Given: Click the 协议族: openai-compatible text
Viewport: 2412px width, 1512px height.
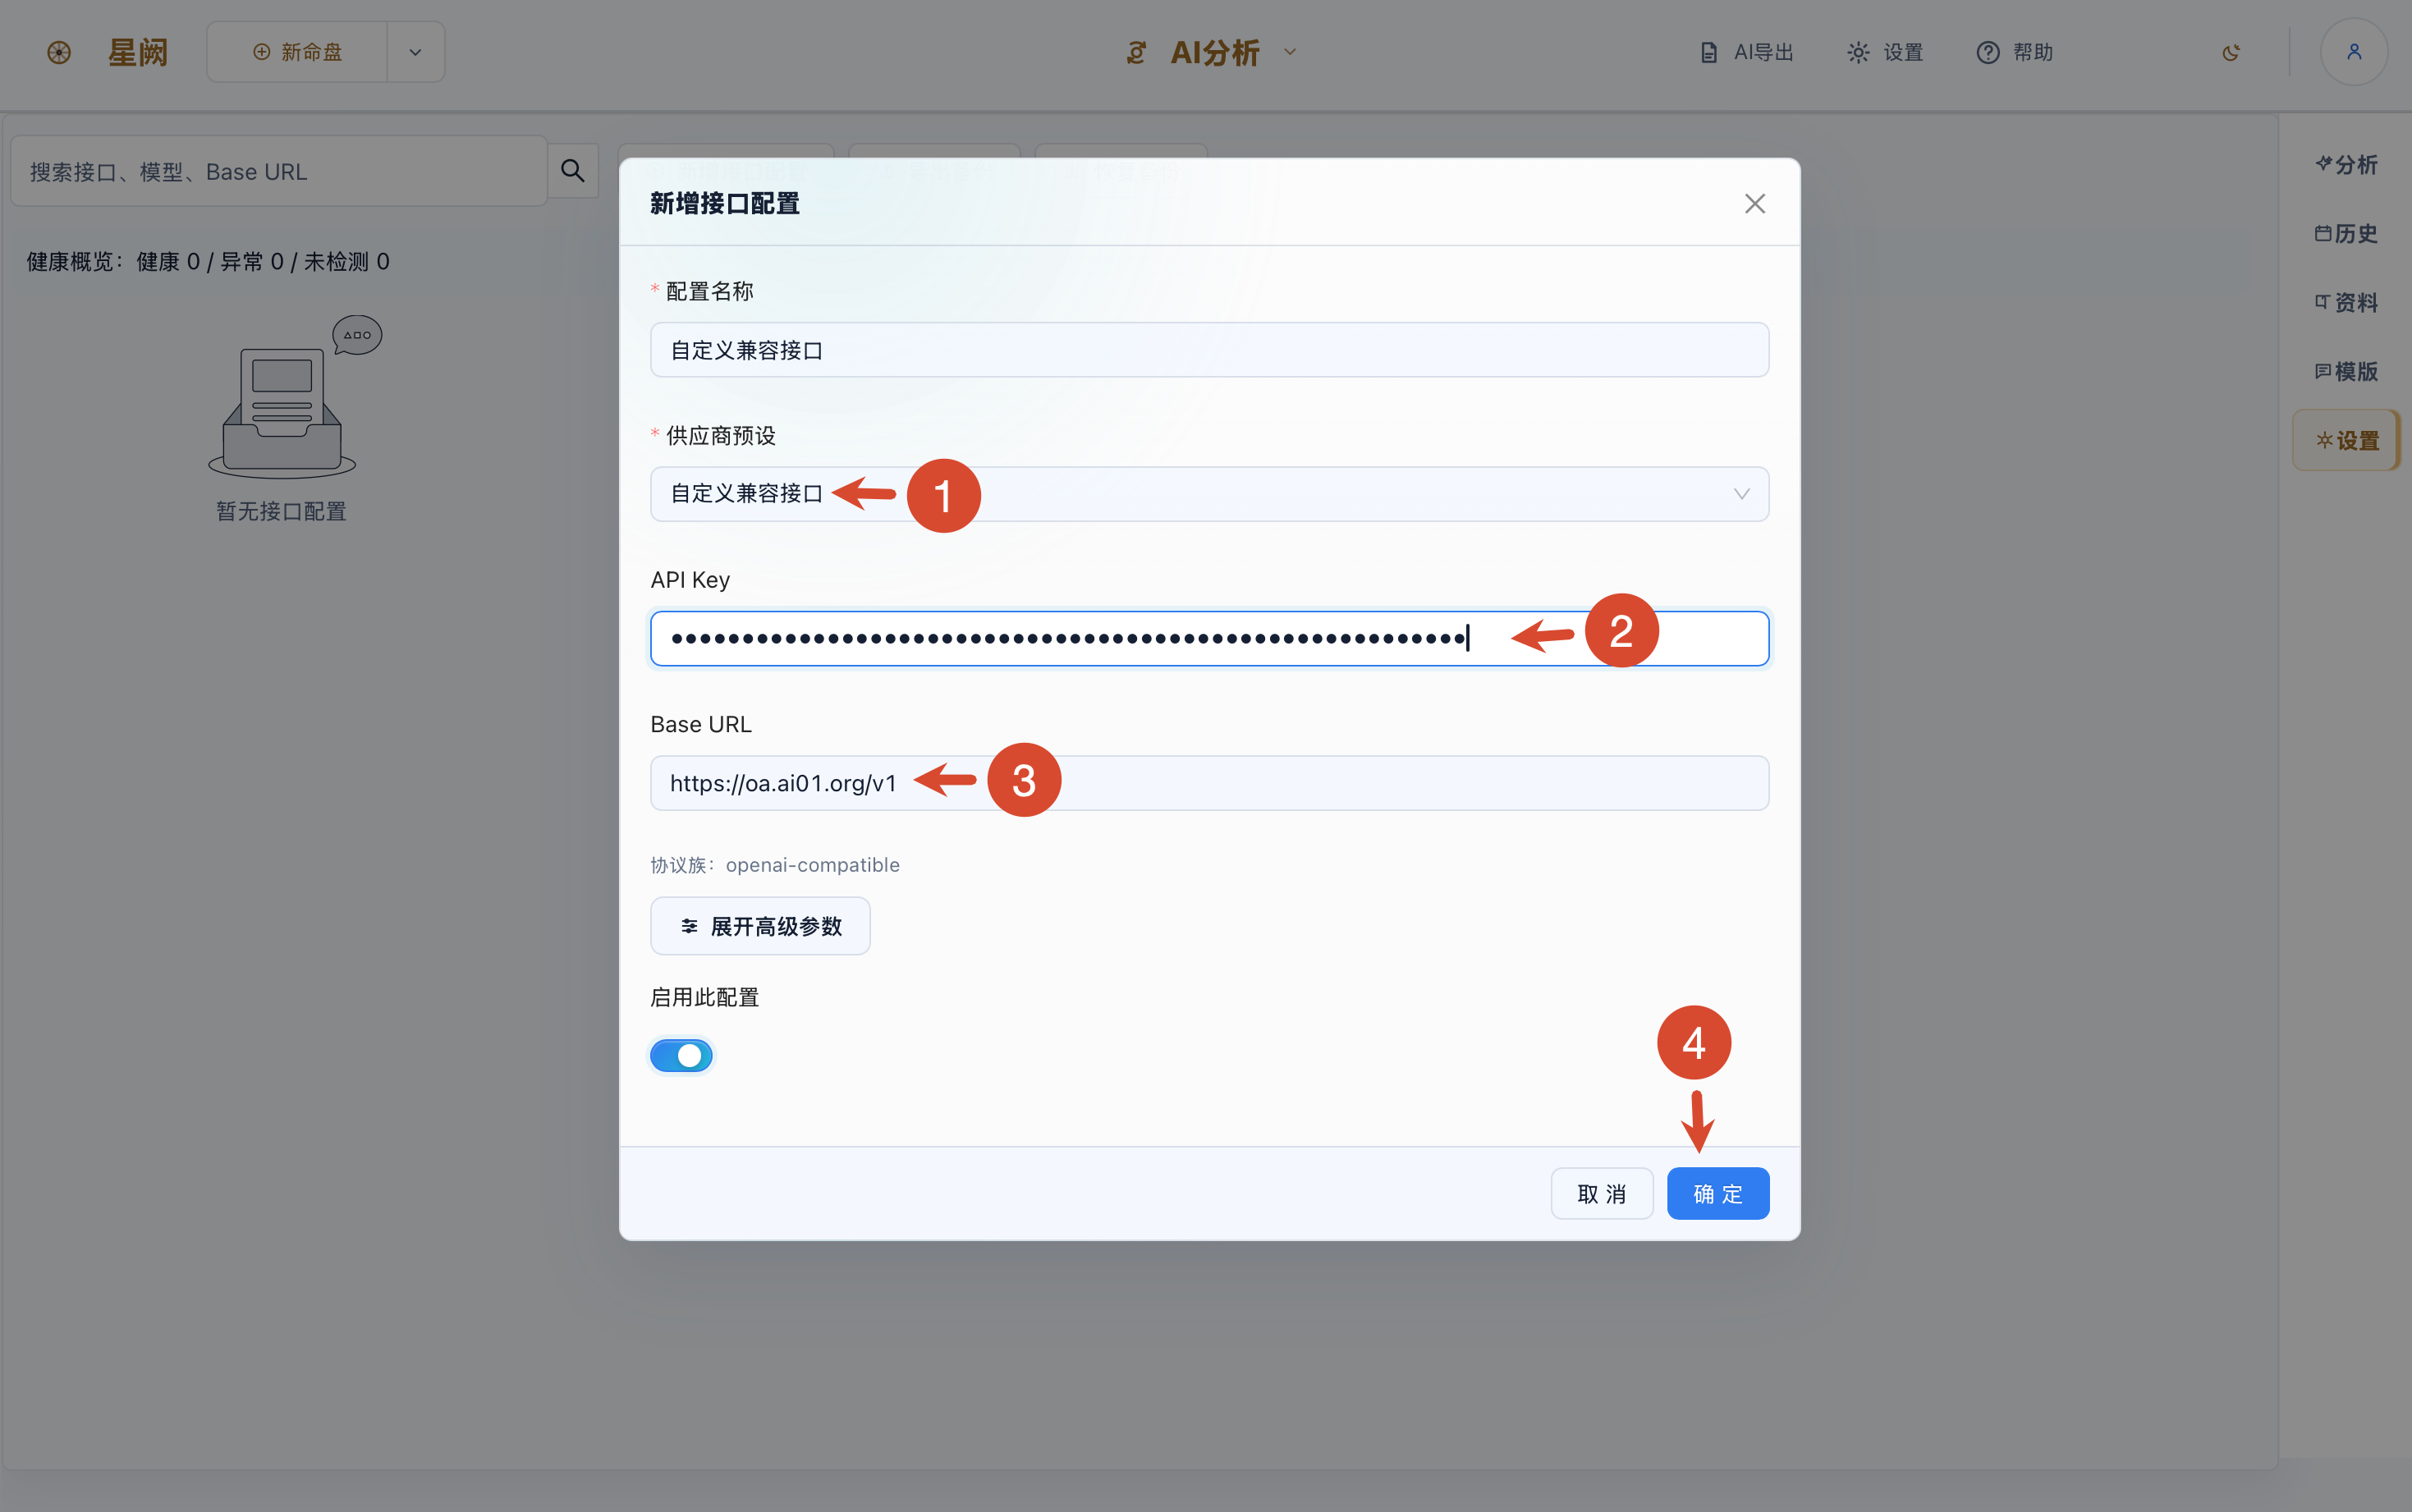Looking at the screenshot, I should 775,865.
